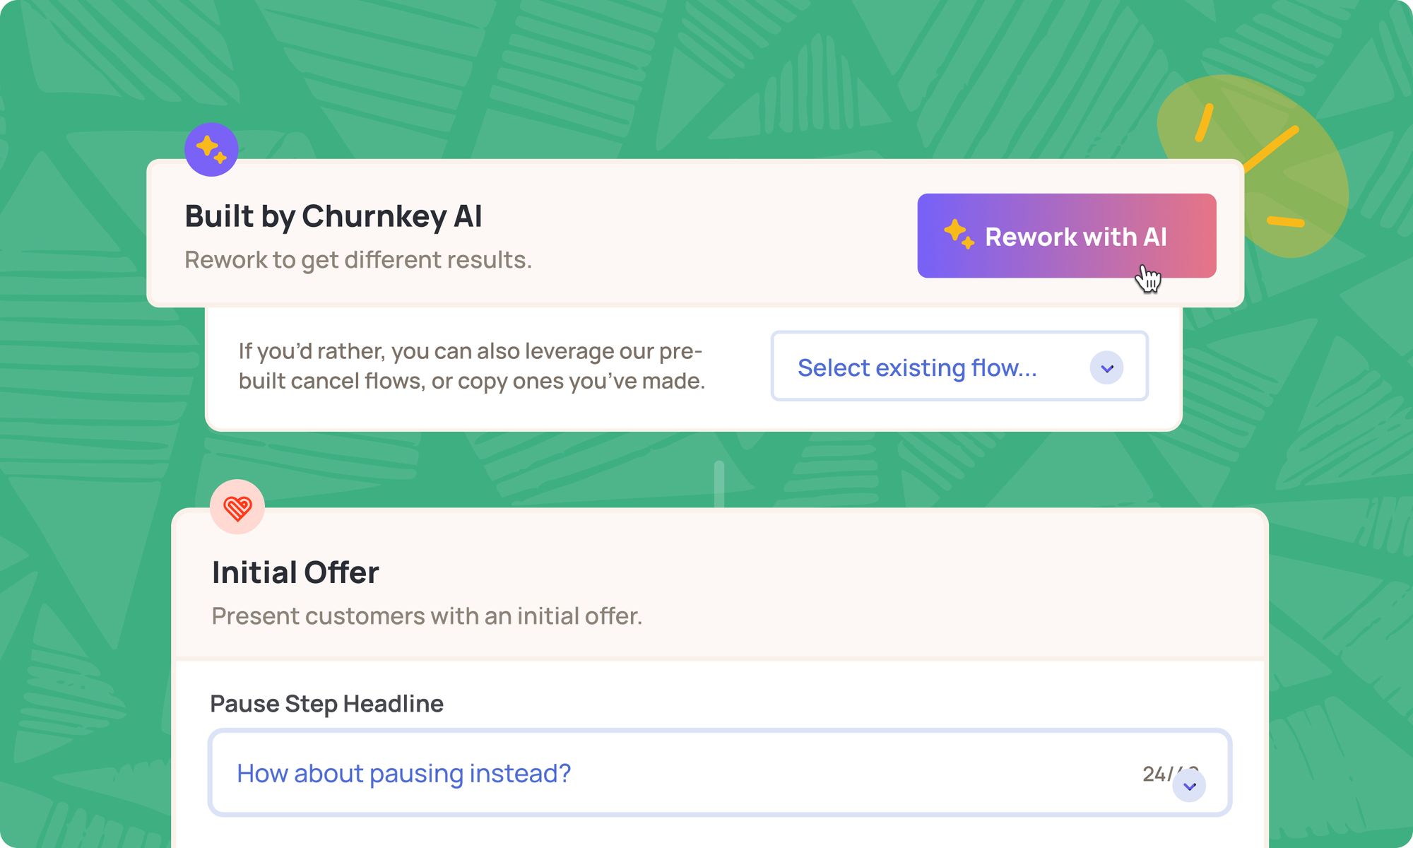Click the red heart Initial Offer icon
The width and height of the screenshot is (1413, 848).
[x=237, y=507]
